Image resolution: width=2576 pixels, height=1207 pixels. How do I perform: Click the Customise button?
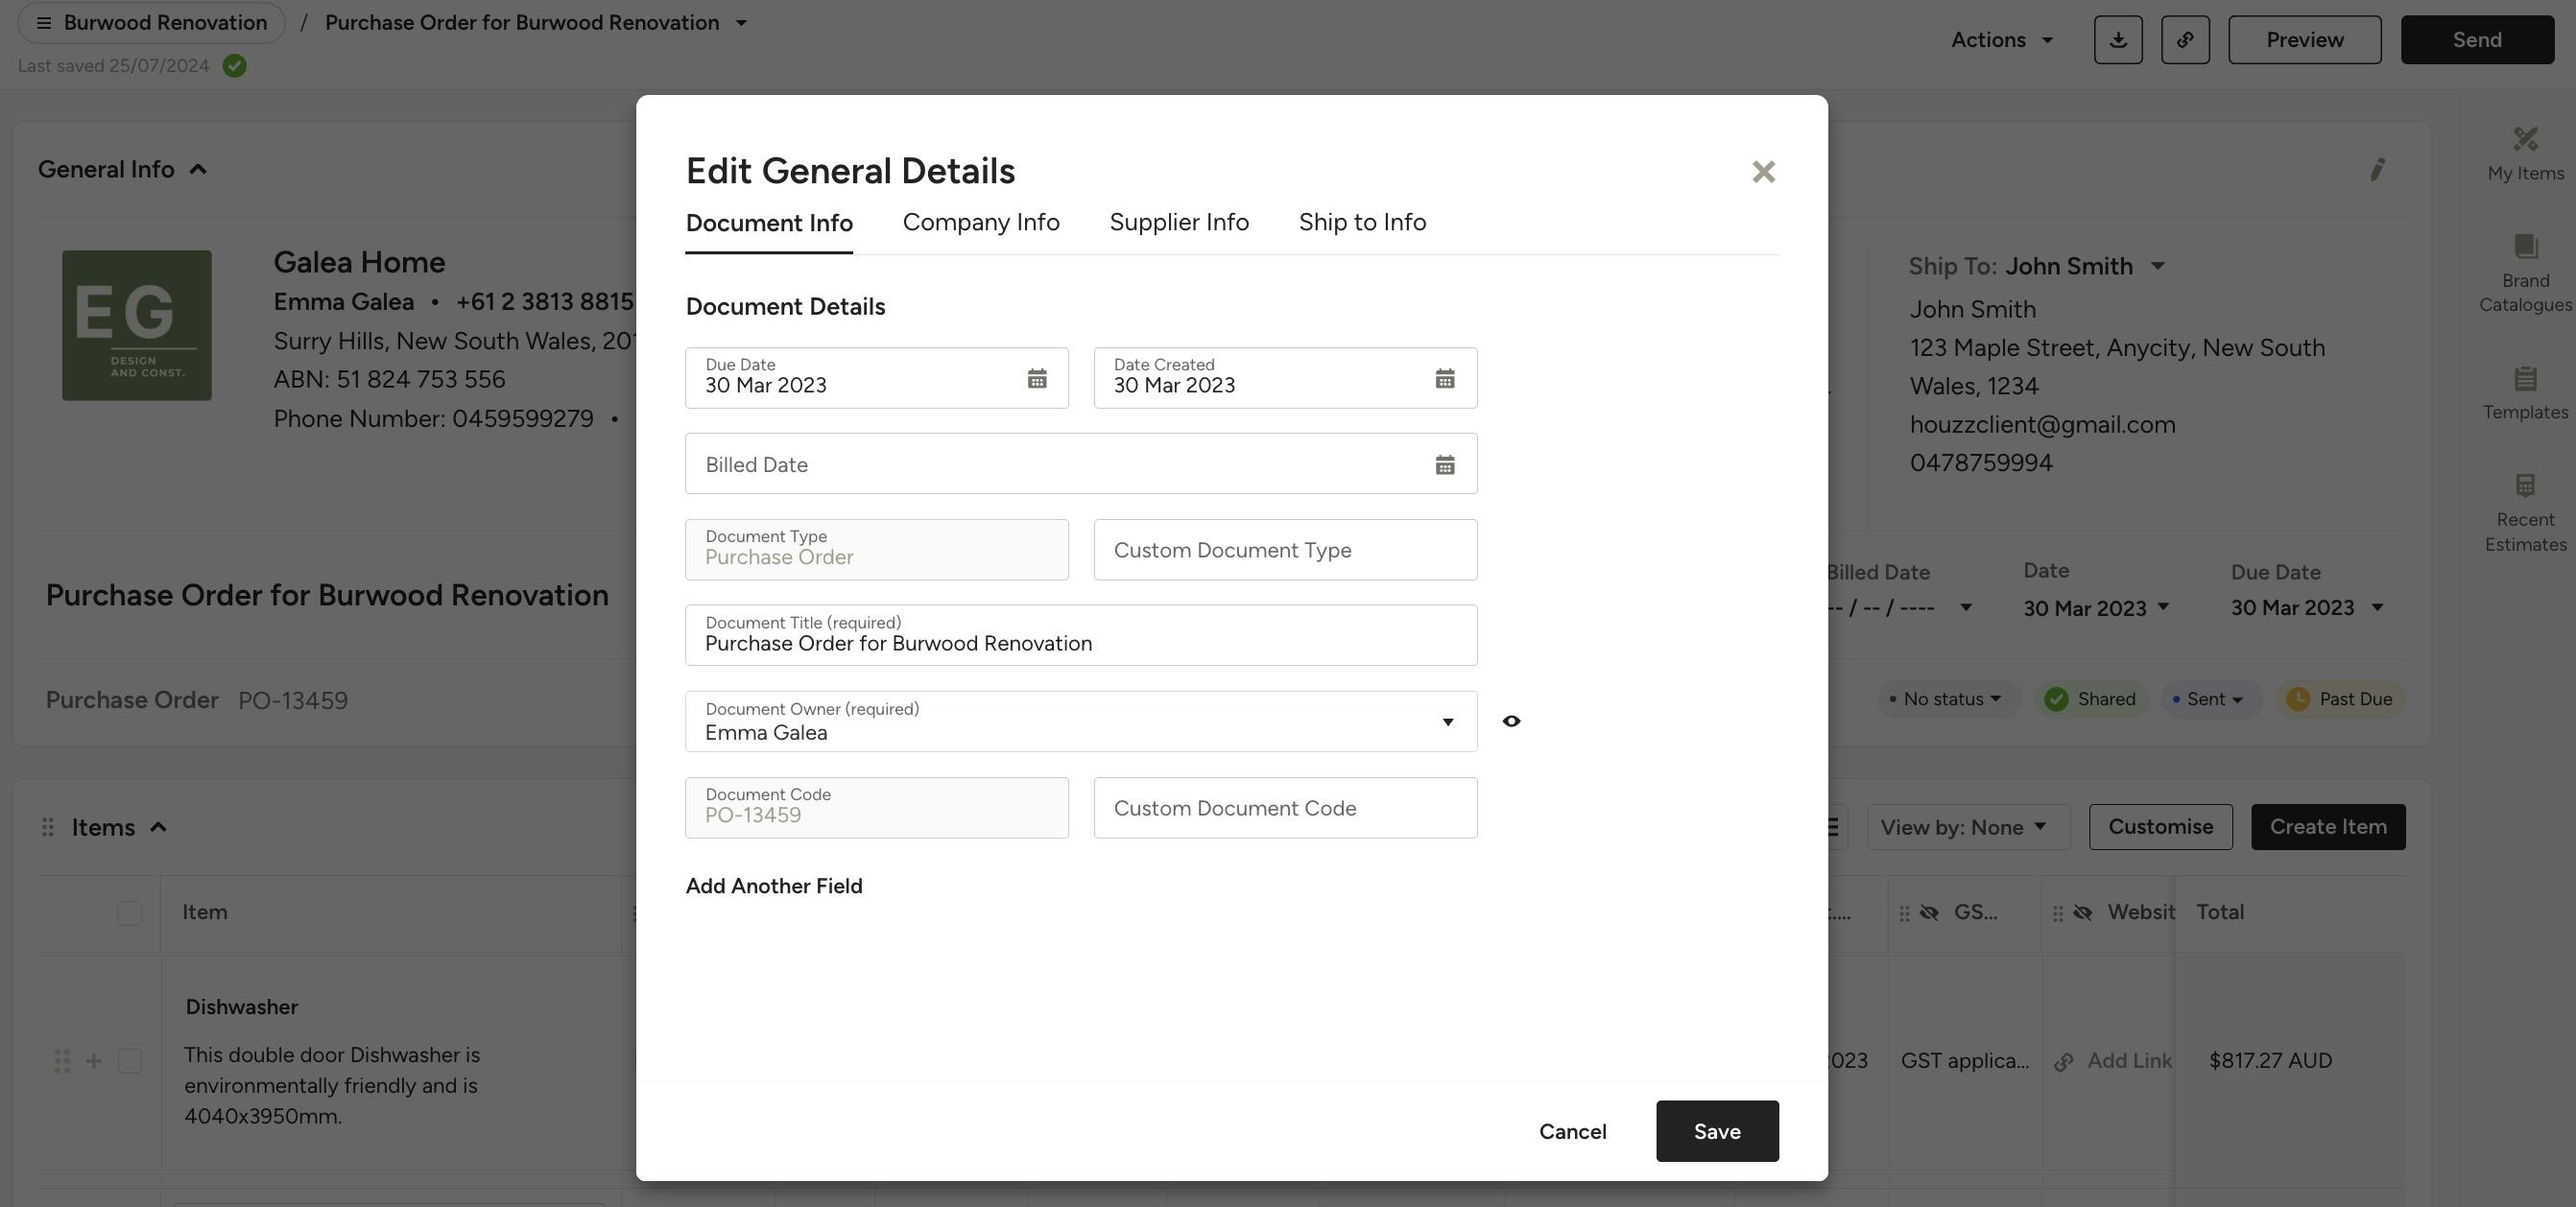point(2160,827)
